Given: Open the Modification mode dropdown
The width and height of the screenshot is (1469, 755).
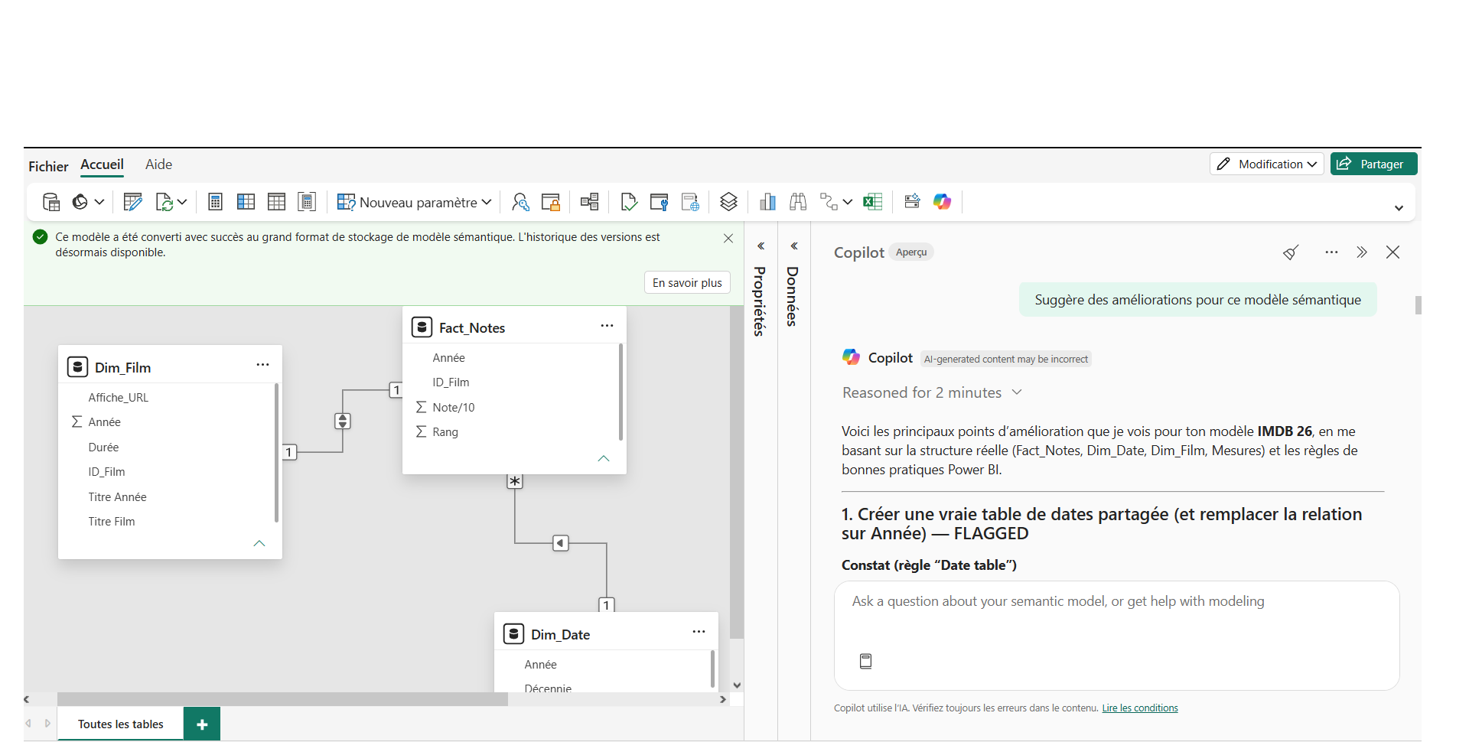Looking at the screenshot, I should coord(1266,164).
